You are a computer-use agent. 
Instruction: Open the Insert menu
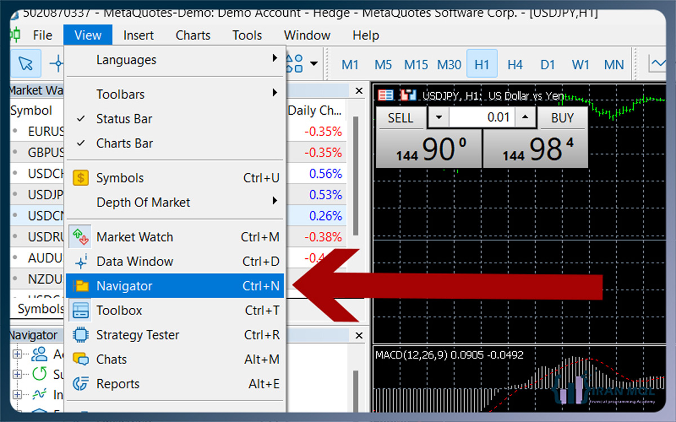(x=138, y=35)
